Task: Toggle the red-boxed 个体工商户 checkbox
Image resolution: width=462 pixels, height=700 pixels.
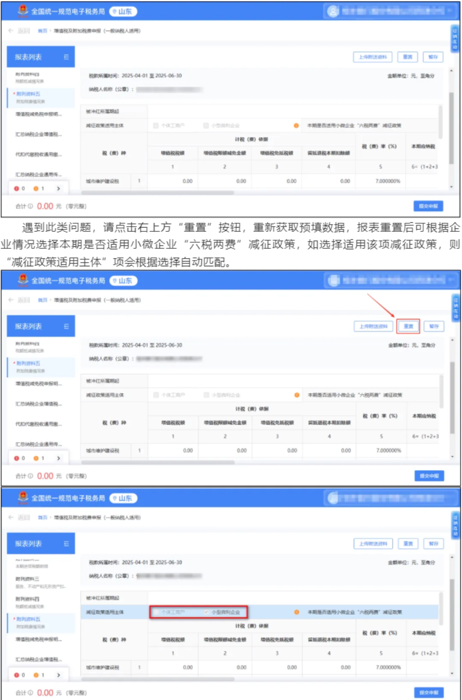Action: 156,612
